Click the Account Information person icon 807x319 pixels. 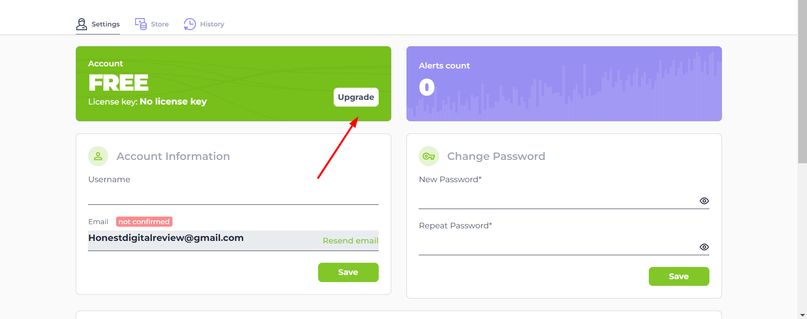click(x=98, y=156)
